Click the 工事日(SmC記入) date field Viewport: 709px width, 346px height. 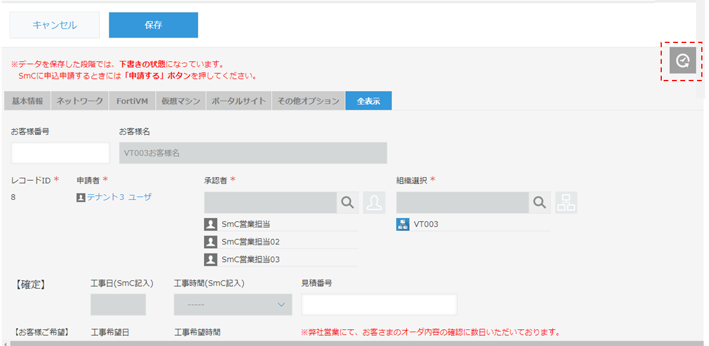pyautogui.click(x=118, y=304)
